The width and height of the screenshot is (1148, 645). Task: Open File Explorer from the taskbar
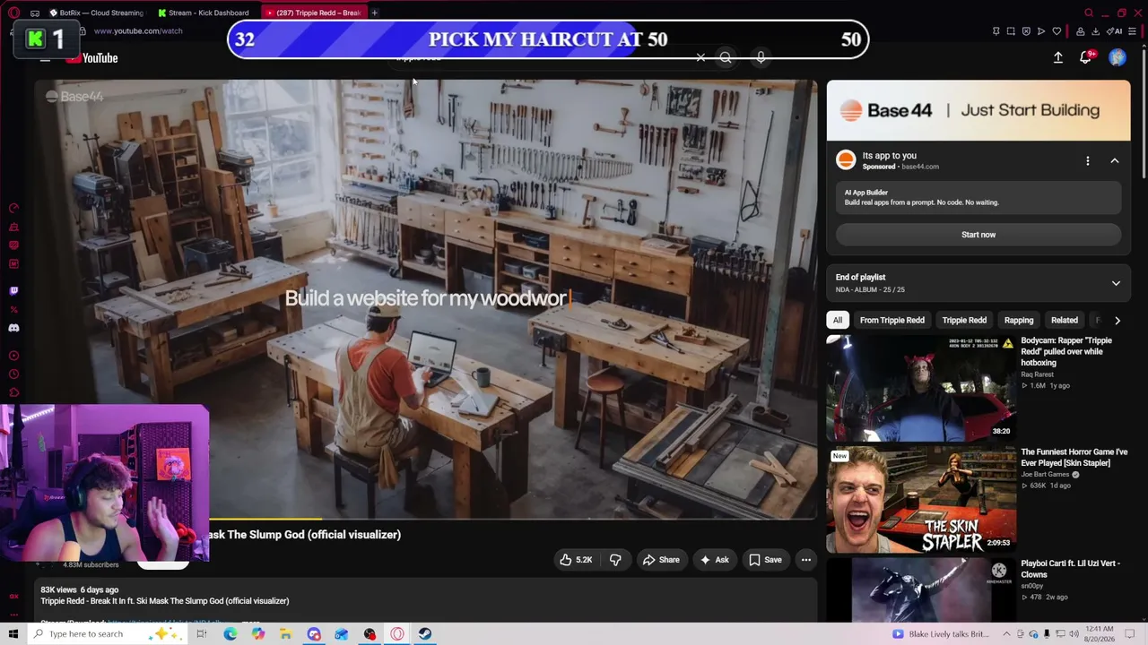click(x=286, y=634)
